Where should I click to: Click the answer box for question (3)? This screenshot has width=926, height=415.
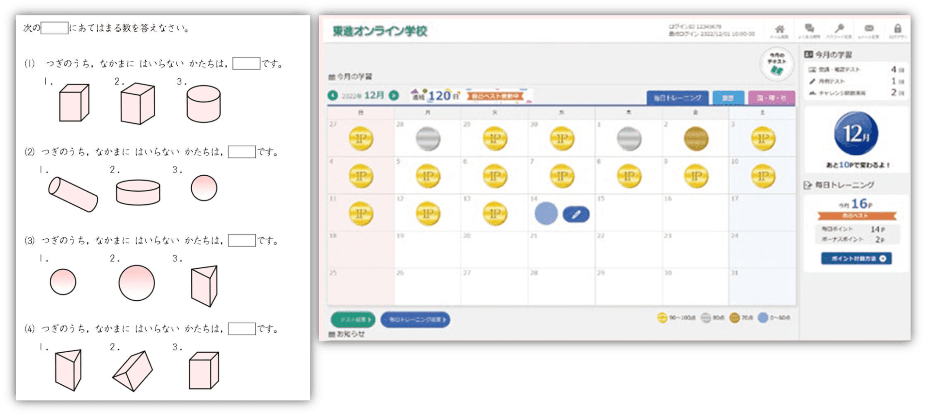click(241, 240)
